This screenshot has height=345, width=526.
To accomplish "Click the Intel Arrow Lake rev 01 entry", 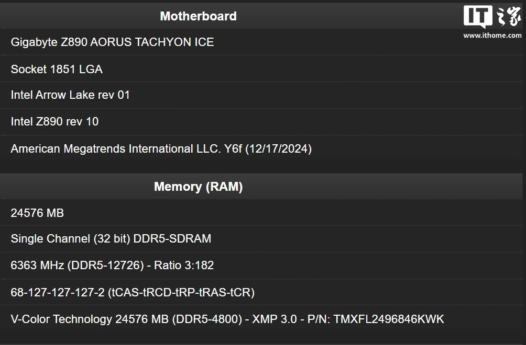I will point(70,95).
